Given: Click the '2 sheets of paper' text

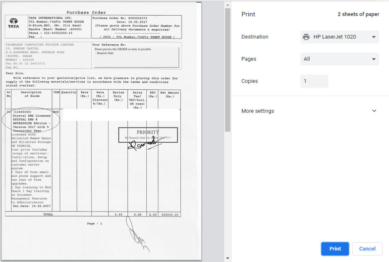Looking at the screenshot, I should [x=358, y=14].
